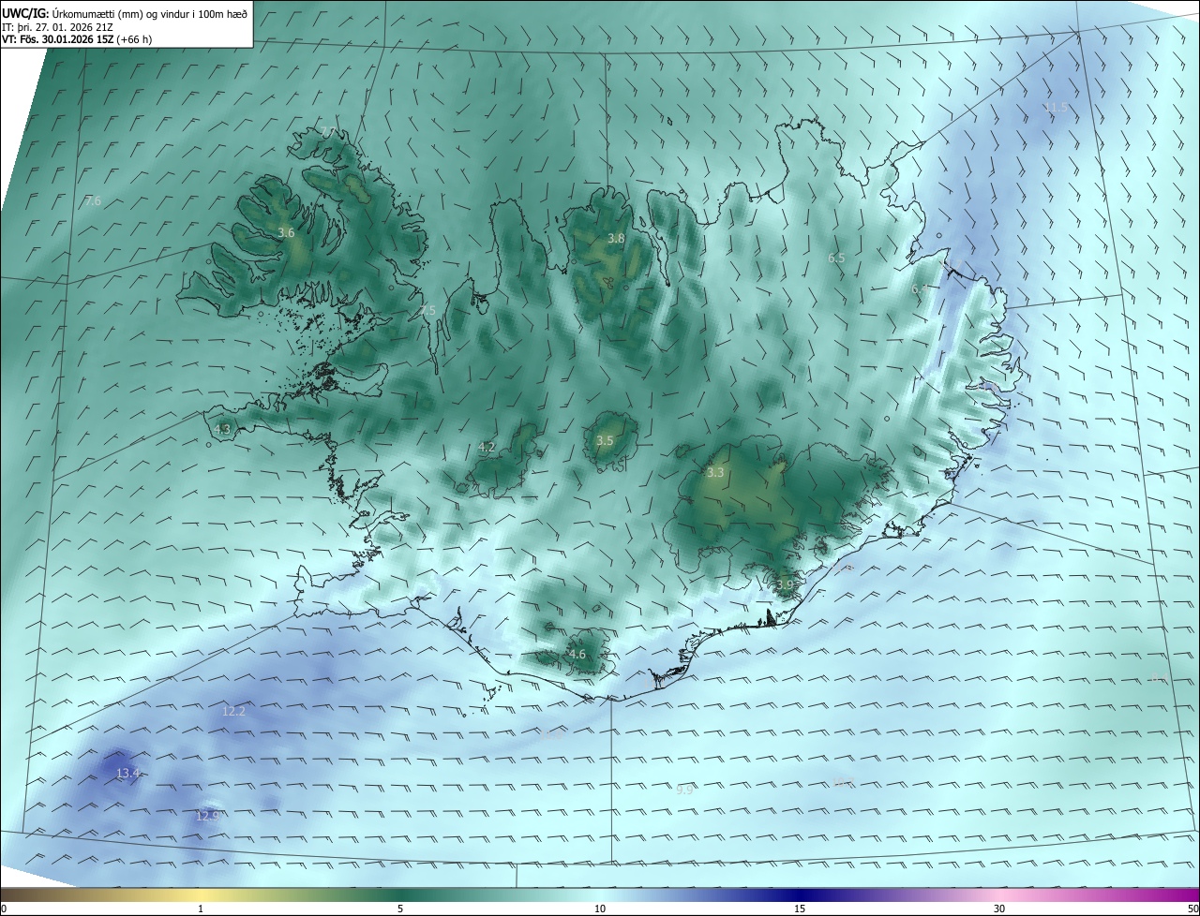Image resolution: width=1200 pixels, height=916 pixels.
Task: Click the map value "4.2"
Action: click(487, 447)
